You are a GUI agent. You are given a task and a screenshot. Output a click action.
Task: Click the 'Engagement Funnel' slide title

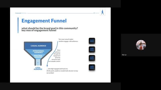pos(44,21)
